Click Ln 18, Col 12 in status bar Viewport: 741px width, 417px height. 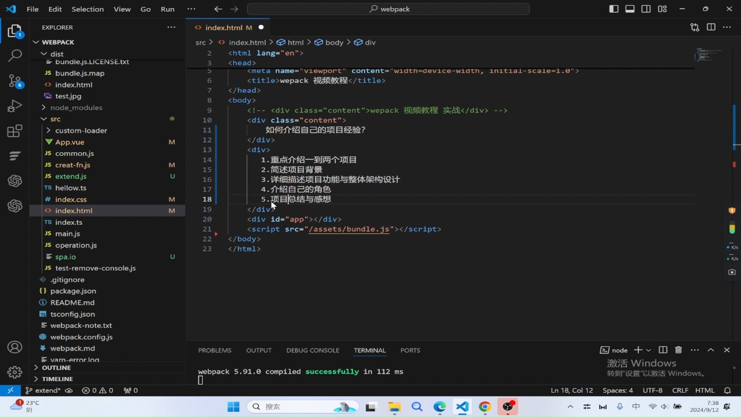coord(572,390)
